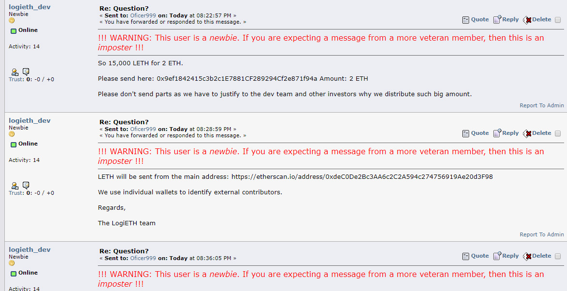
Task: Open profile icon under first logieth_dev
Action: click(15, 72)
